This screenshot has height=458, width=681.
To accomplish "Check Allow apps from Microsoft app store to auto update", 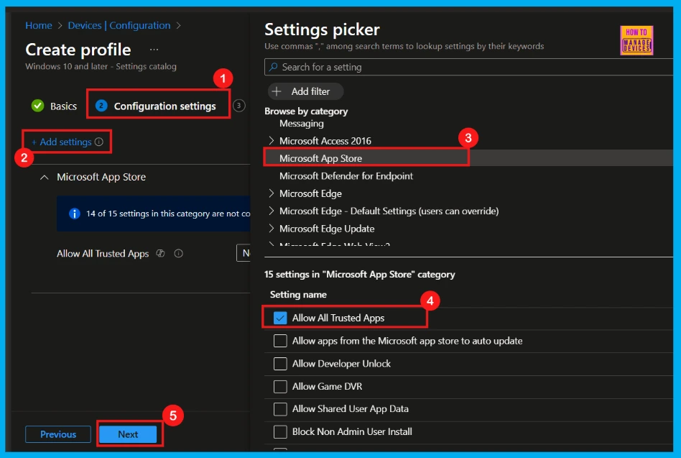I will (280, 341).
